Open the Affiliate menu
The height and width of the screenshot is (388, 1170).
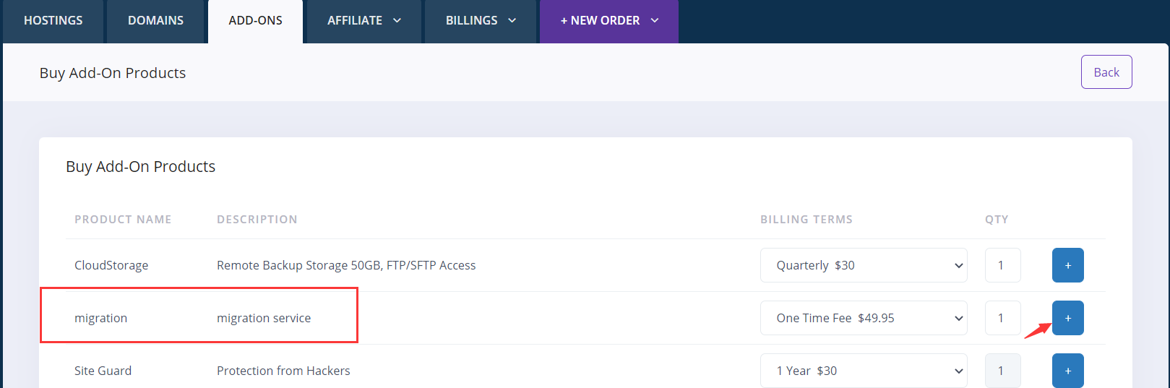355,20
